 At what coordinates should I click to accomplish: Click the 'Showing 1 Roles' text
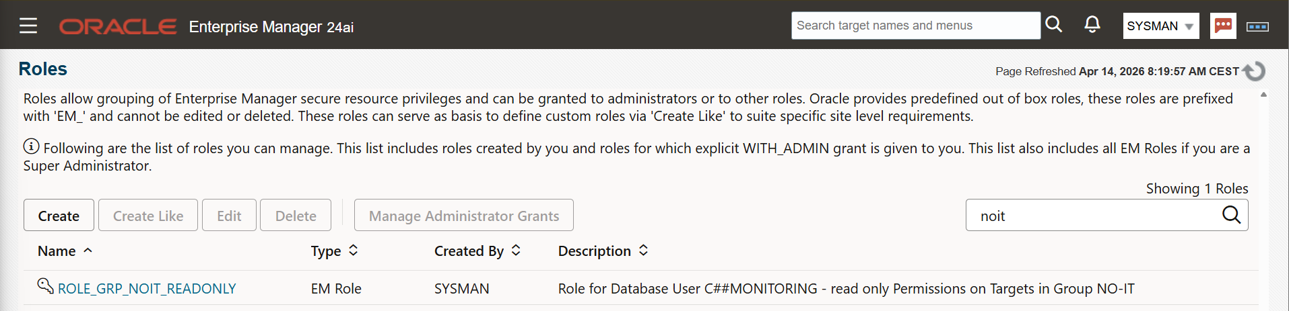(x=1197, y=189)
